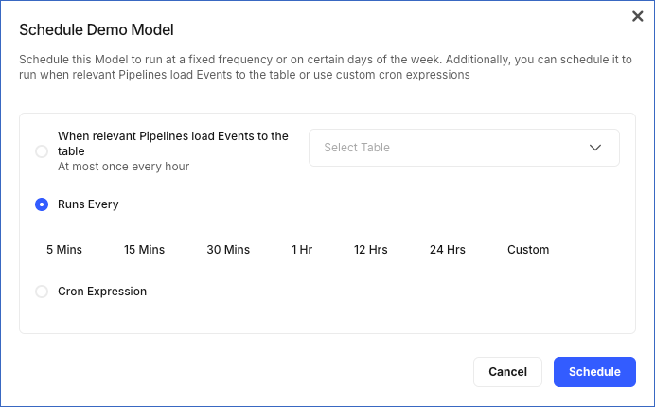Click the 'Schedule Demo Model' dialog title
The image size is (655, 407).
click(97, 30)
